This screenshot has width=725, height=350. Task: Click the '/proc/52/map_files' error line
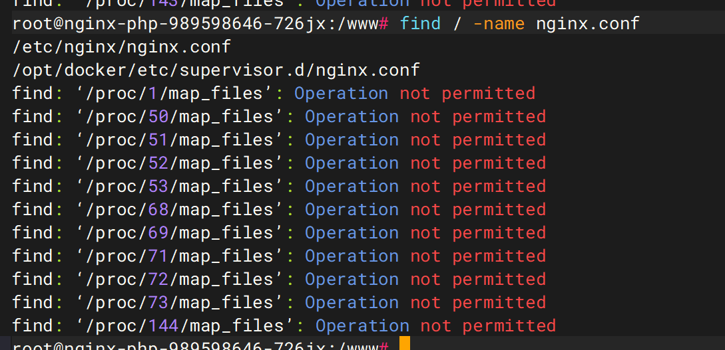[279, 163]
